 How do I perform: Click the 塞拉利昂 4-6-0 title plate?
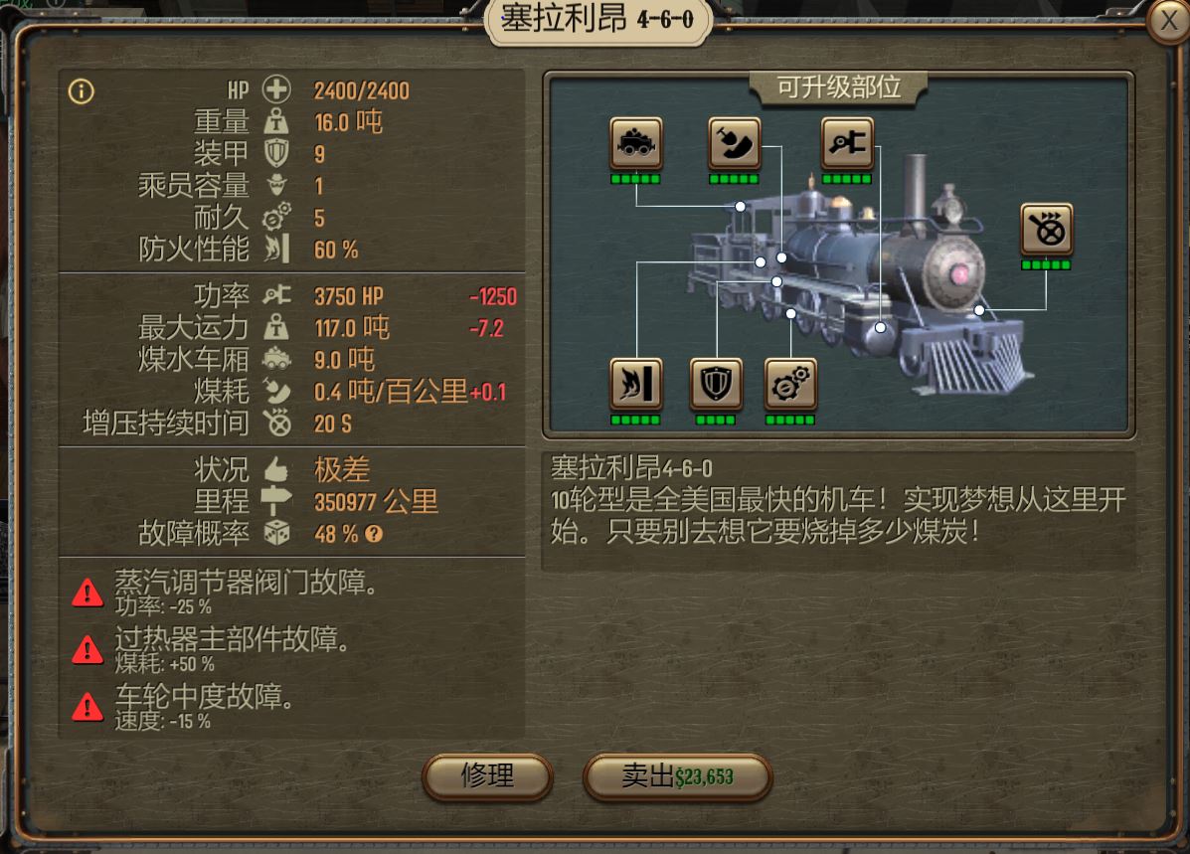[x=598, y=20]
